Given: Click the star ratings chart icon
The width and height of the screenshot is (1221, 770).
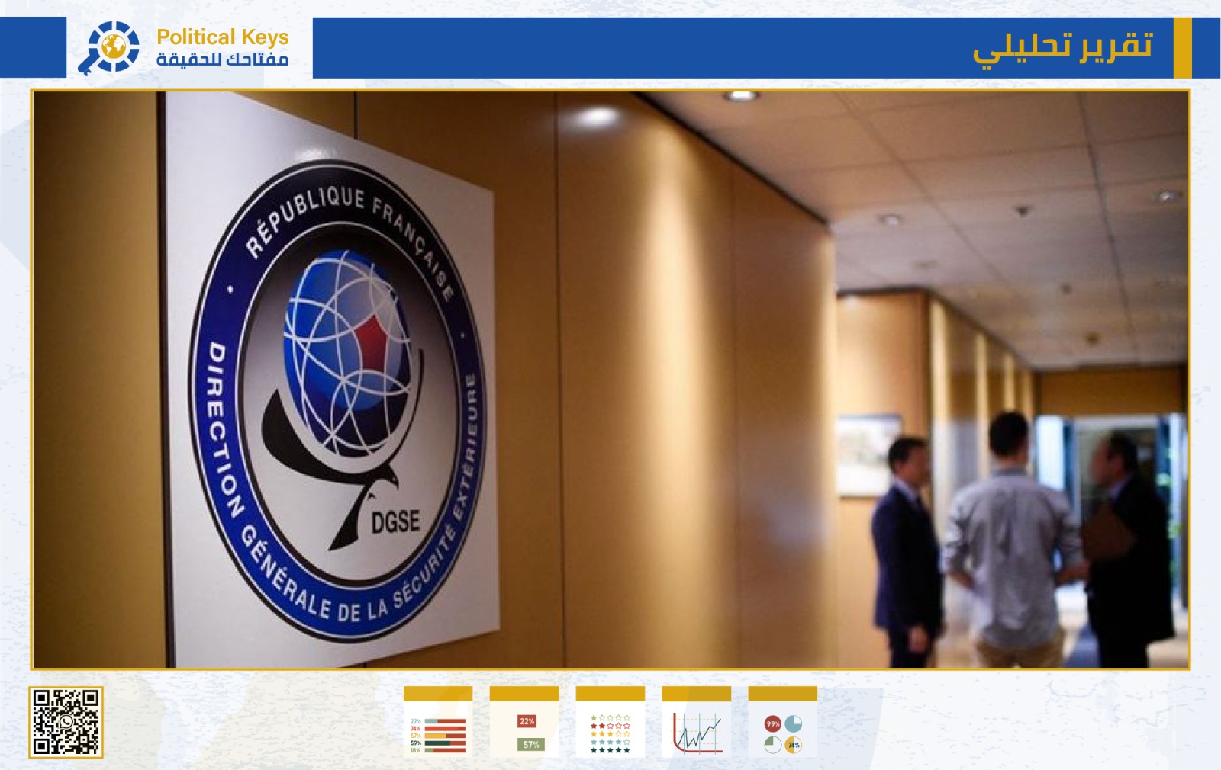Looking at the screenshot, I should tap(610, 722).
